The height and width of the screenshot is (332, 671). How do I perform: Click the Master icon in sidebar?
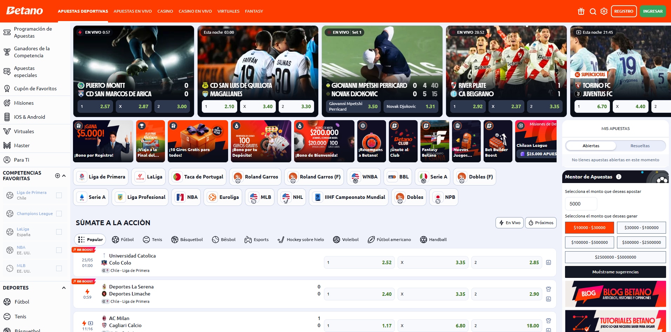tap(7, 145)
